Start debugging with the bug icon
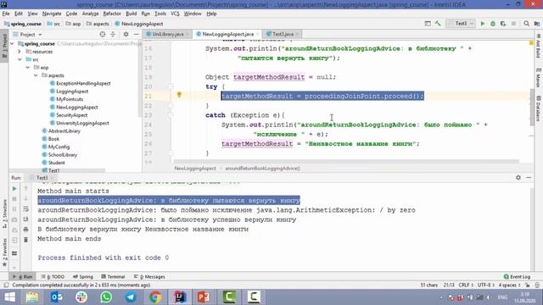The height and width of the screenshot is (305, 543). tap(493, 24)
